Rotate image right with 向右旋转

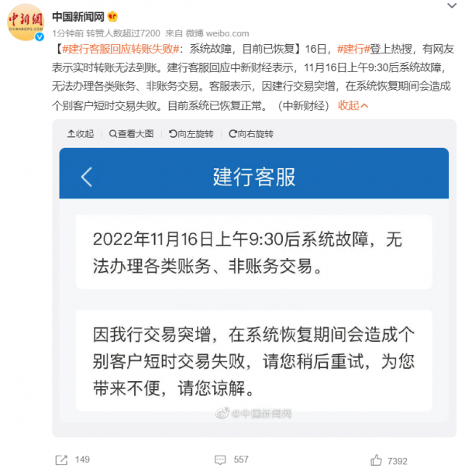[x=250, y=134]
